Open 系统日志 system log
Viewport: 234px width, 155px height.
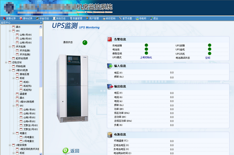click(59, 18)
